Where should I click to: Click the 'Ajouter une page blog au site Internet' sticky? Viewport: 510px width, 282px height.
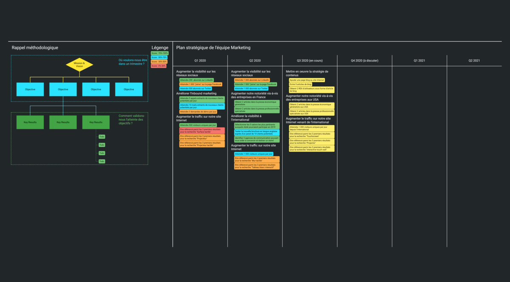point(307,79)
